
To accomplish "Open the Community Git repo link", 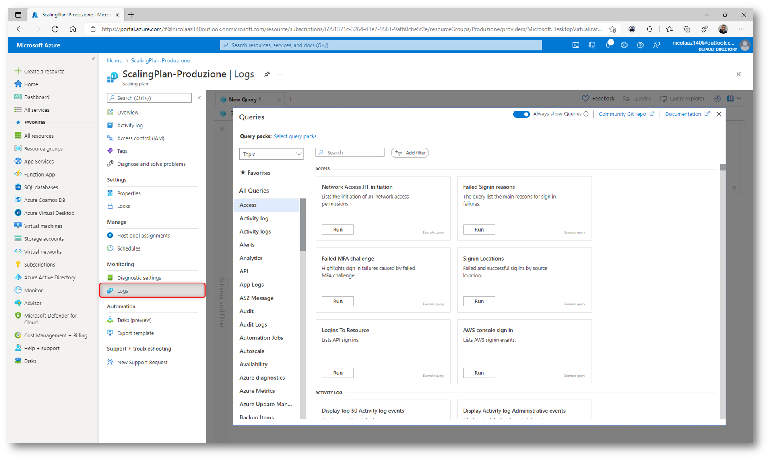I will [x=626, y=114].
